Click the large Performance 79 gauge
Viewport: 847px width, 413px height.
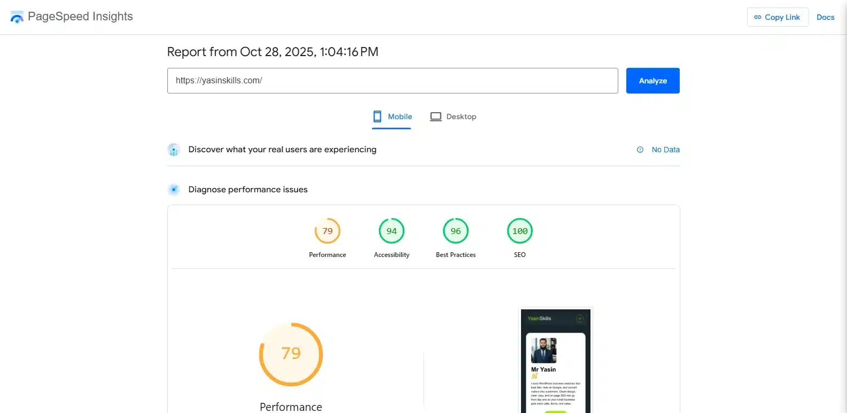pyautogui.click(x=291, y=354)
